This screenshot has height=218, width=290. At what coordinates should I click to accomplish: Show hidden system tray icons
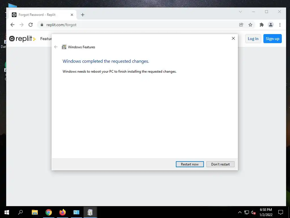[x=240, y=212]
